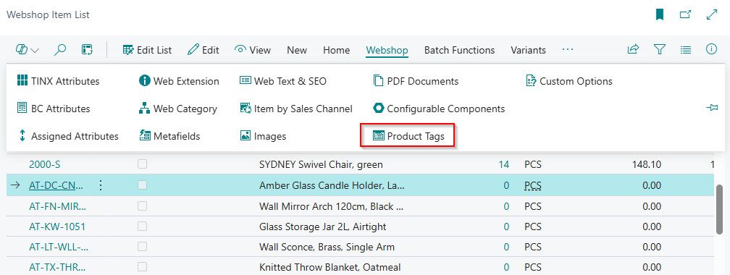
Task: Click the expand page arrows icon
Action: tap(711, 15)
